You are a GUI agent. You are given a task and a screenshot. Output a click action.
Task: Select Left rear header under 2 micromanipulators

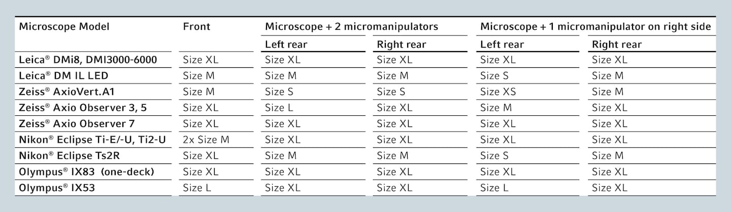tap(286, 45)
